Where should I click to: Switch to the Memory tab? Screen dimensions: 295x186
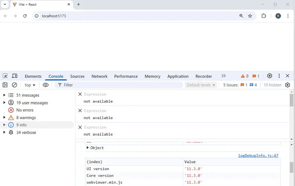[152, 76]
